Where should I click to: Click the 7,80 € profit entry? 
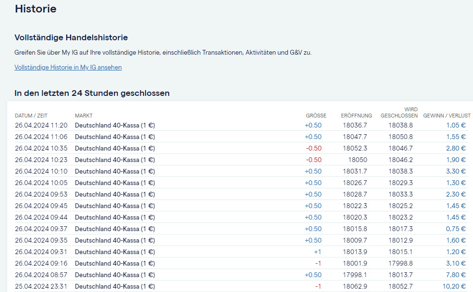click(x=456, y=275)
